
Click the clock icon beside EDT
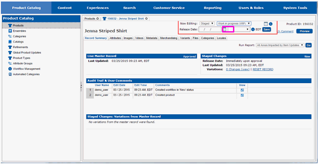point(253,29)
